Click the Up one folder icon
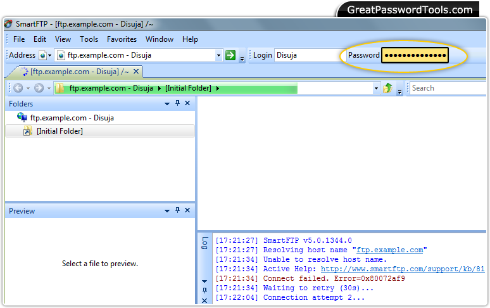The height and width of the screenshot is (308, 490). [387, 88]
